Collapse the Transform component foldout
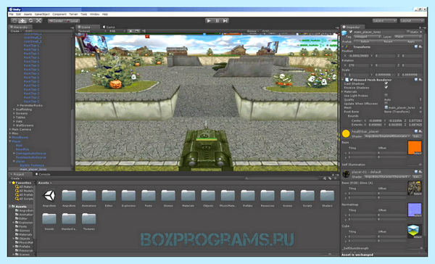 click(344, 47)
